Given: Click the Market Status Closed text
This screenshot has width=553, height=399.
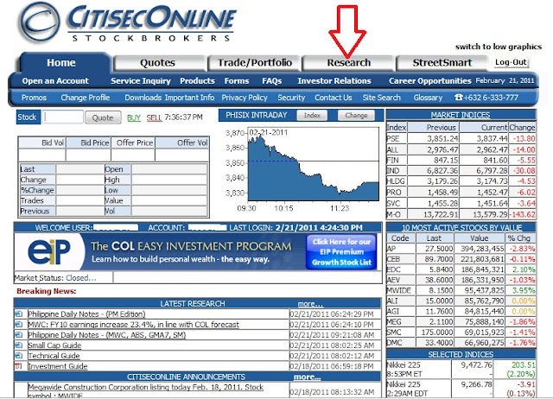Looking at the screenshot, I should click(55, 278).
